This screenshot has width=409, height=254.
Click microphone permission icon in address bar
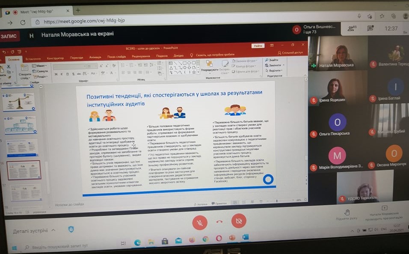[359, 16]
